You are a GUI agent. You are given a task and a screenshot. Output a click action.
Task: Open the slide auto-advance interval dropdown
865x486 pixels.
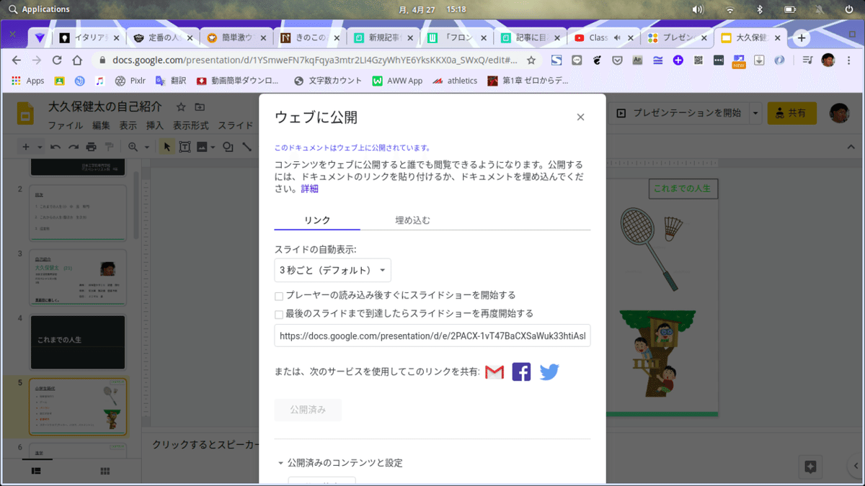tap(332, 270)
